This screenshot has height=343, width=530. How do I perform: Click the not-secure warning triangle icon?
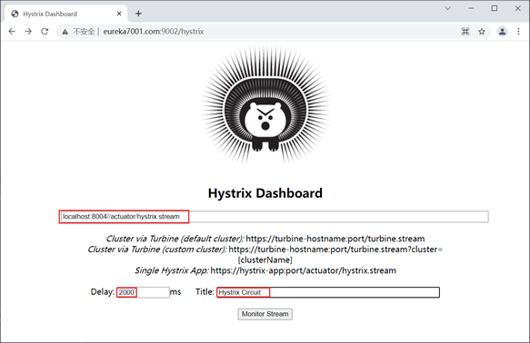[65, 32]
